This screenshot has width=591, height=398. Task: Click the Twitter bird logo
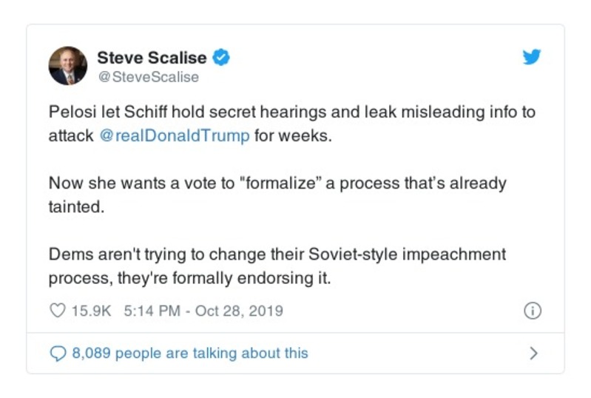(532, 57)
